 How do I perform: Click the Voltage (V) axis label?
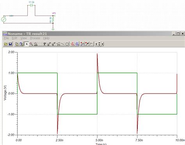tap(5, 93)
